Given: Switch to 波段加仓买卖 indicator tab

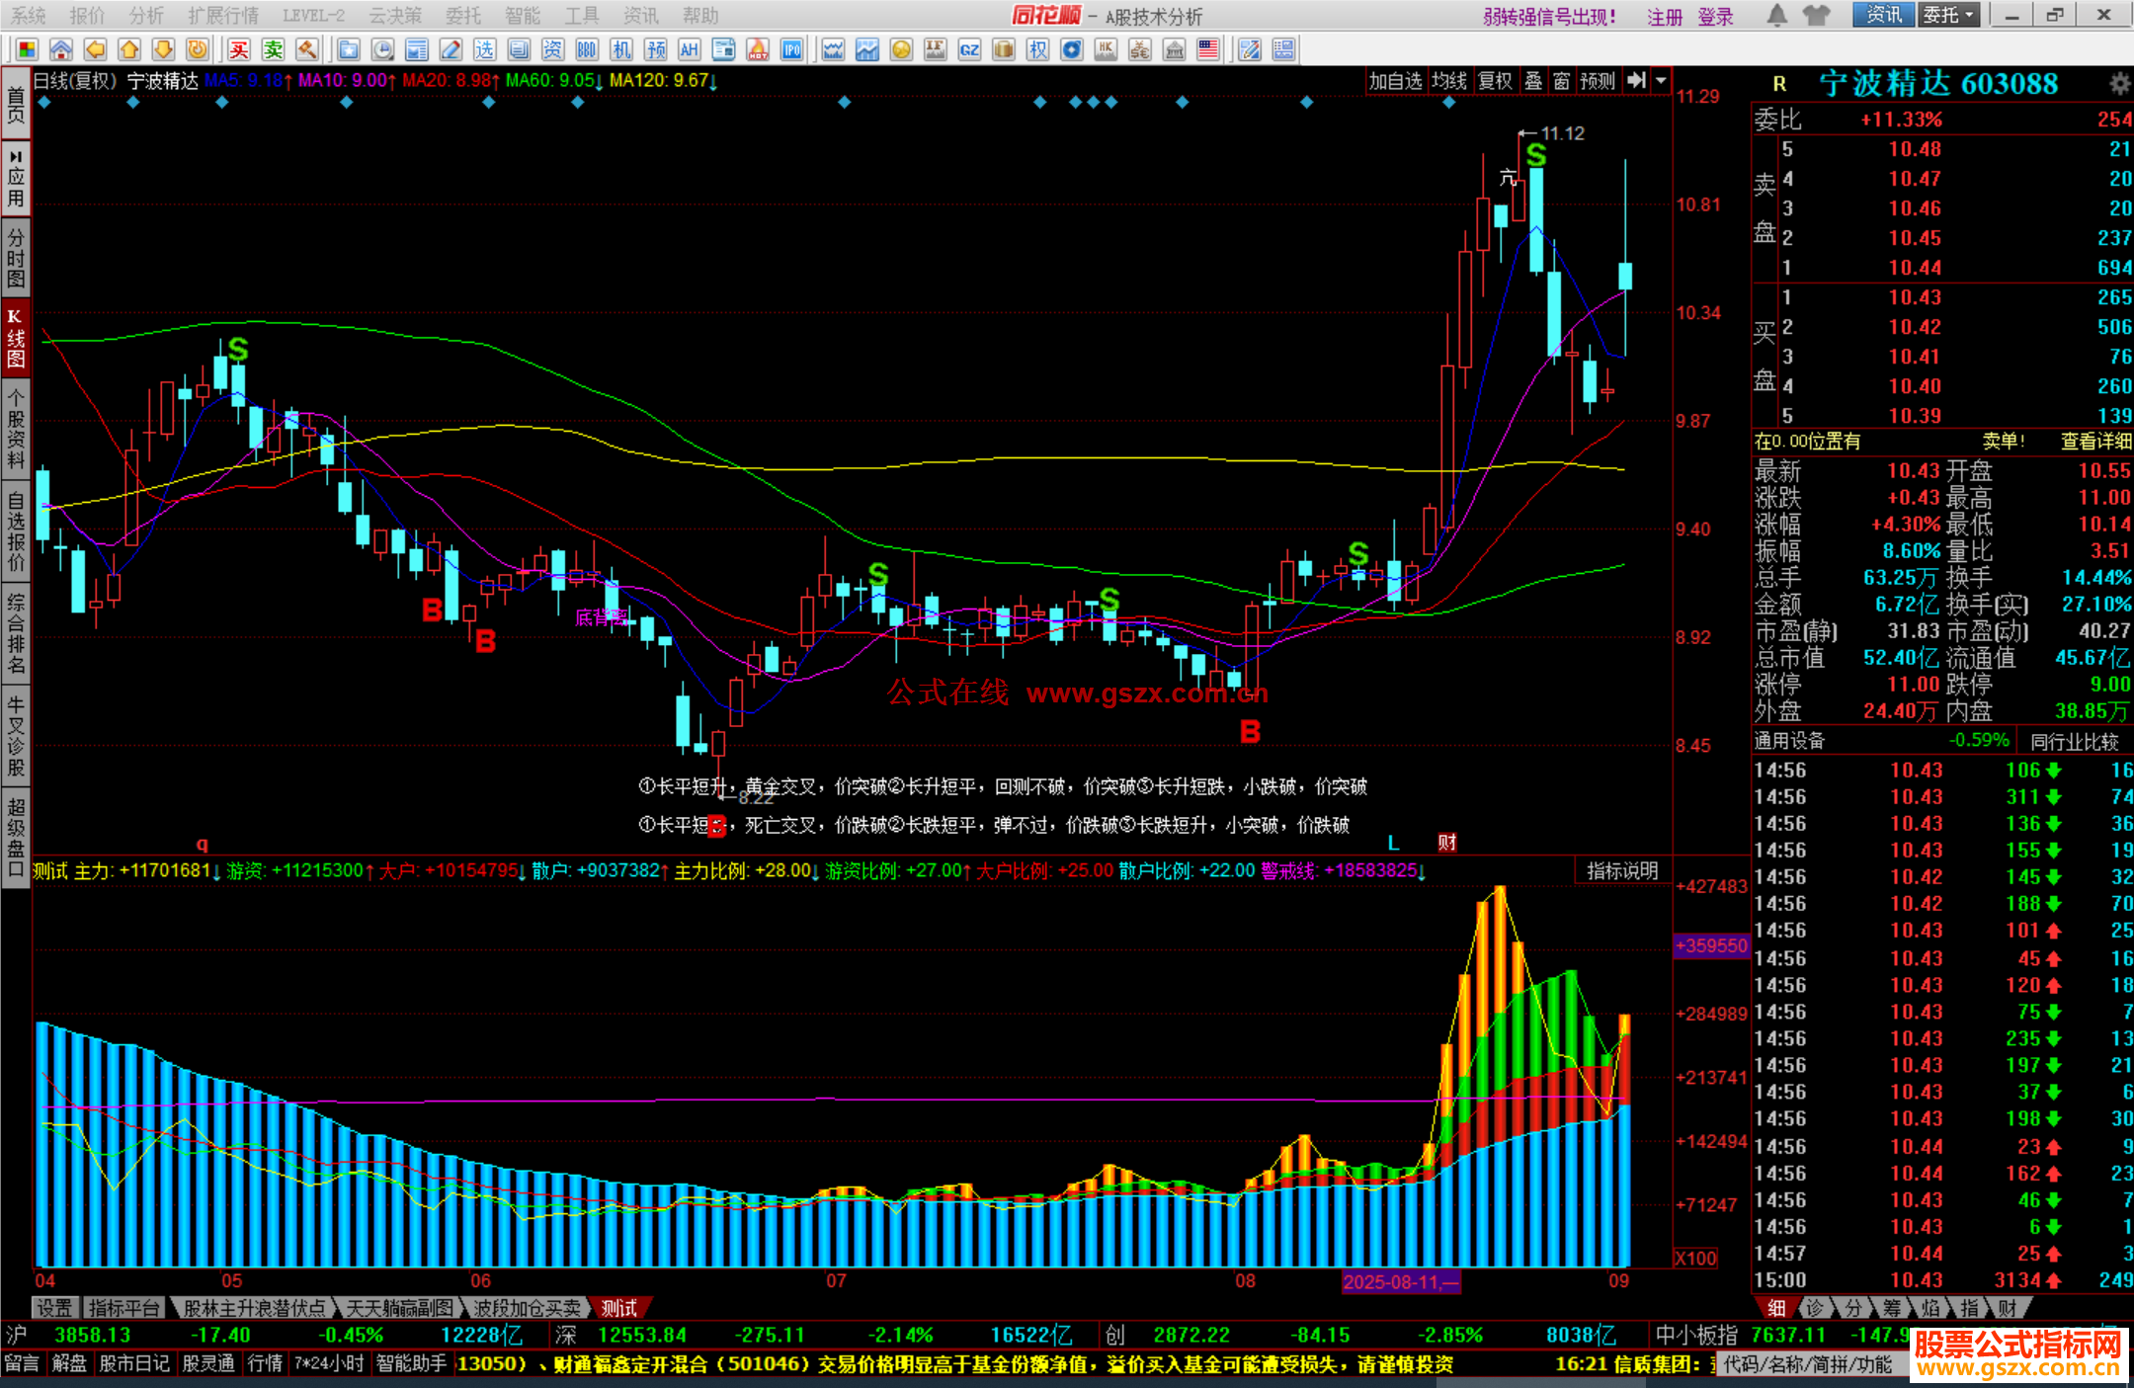Looking at the screenshot, I should tap(528, 1308).
